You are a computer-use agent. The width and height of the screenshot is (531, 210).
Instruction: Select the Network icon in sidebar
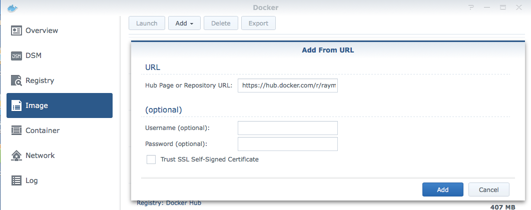click(16, 155)
